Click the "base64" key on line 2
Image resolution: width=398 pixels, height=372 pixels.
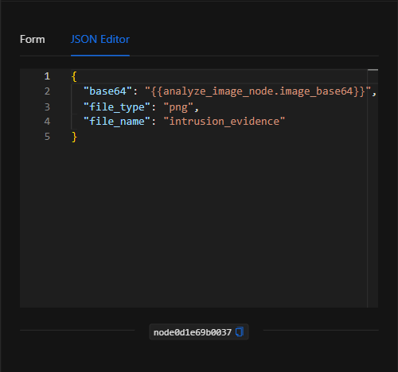click(107, 91)
